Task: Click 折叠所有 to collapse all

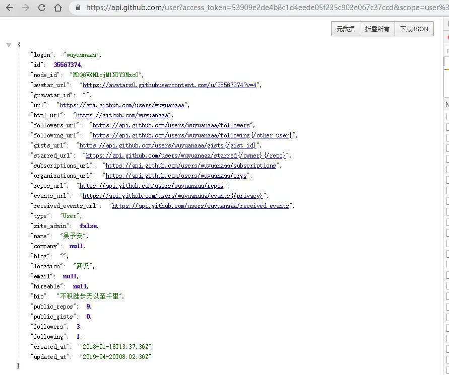Action: coord(377,29)
